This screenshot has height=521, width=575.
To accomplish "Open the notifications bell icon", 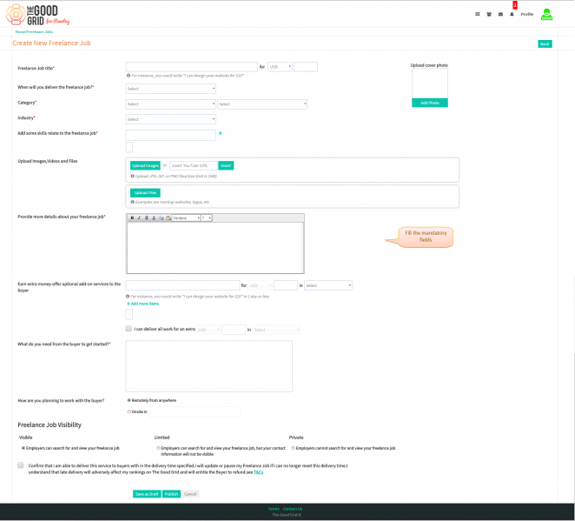I will click(x=512, y=14).
